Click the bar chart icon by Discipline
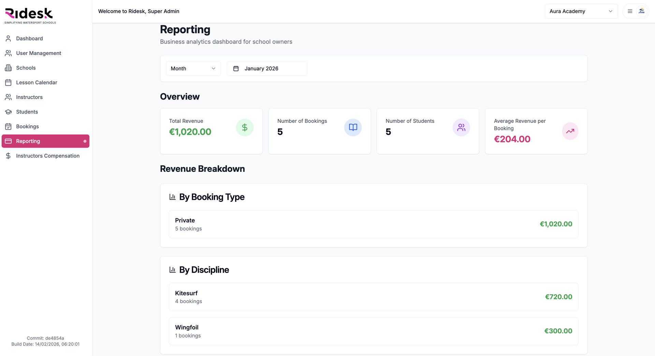Screen dimensions: 655x356 click(x=173, y=270)
